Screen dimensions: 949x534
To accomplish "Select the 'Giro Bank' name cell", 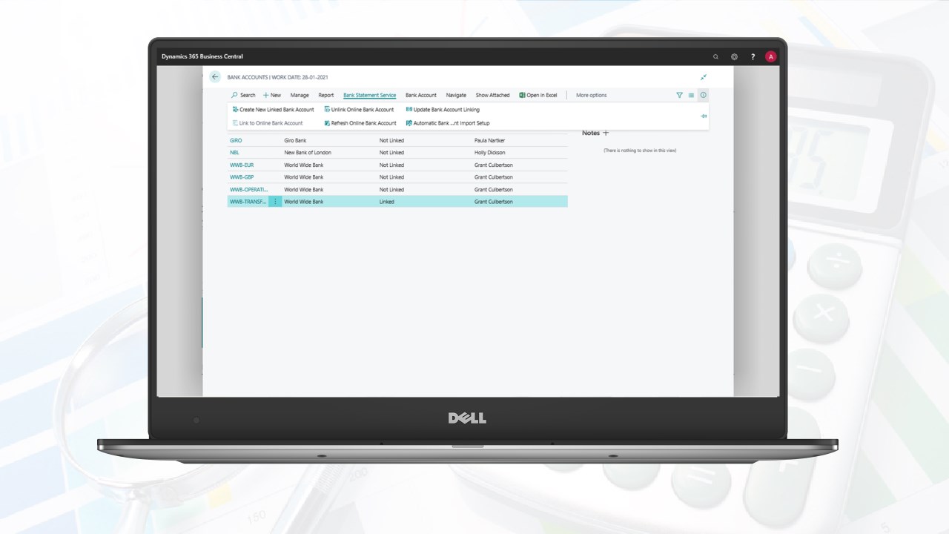I will 295,140.
